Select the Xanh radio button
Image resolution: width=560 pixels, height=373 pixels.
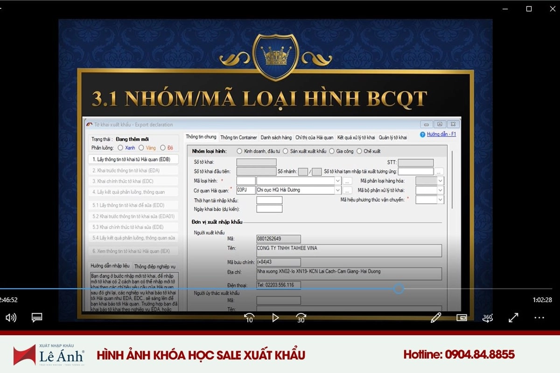point(120,148)
